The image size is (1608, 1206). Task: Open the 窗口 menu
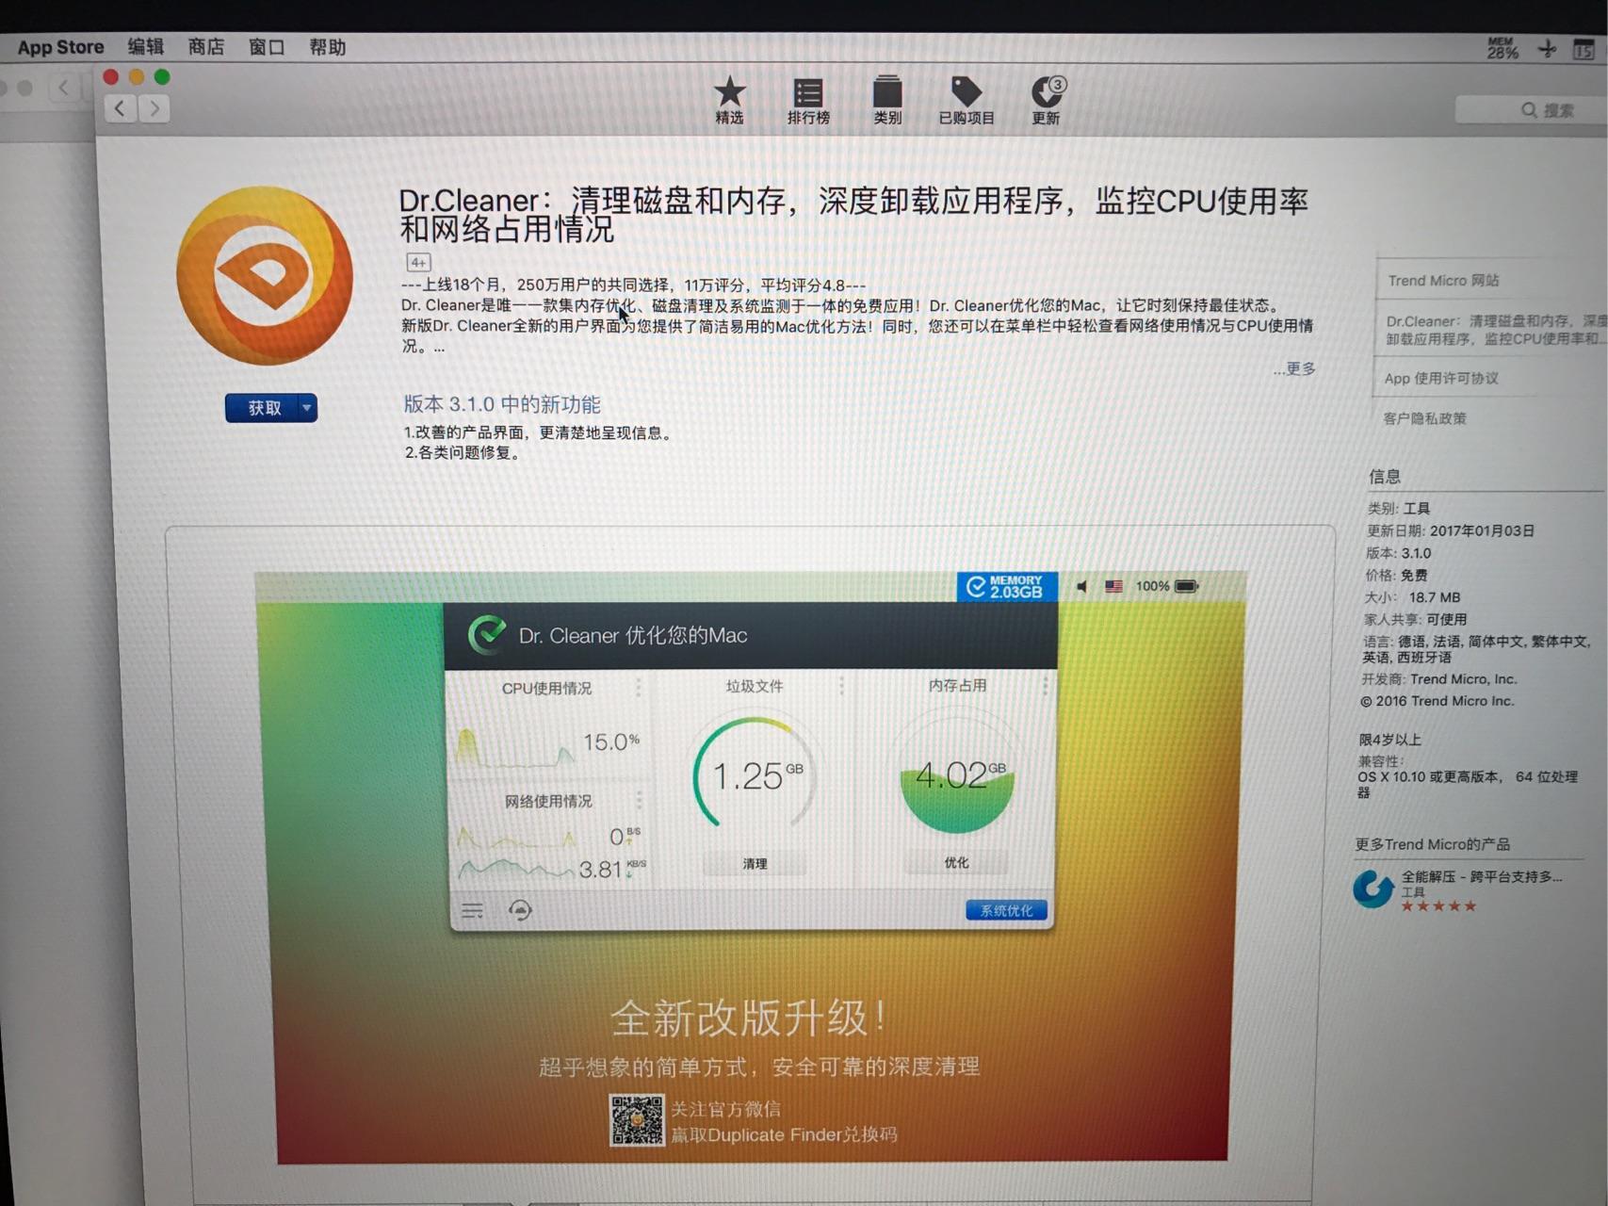[x=267, y=46]
